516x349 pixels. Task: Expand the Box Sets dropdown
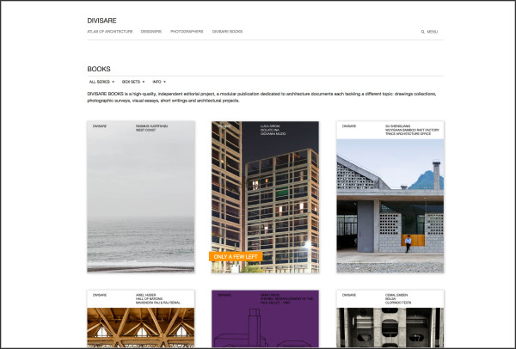point(133,82)
